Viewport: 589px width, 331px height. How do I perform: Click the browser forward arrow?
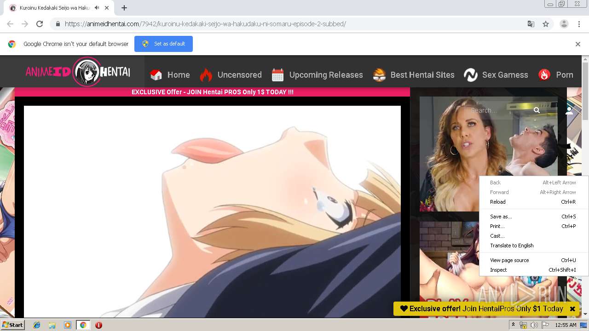pos(25,24)
